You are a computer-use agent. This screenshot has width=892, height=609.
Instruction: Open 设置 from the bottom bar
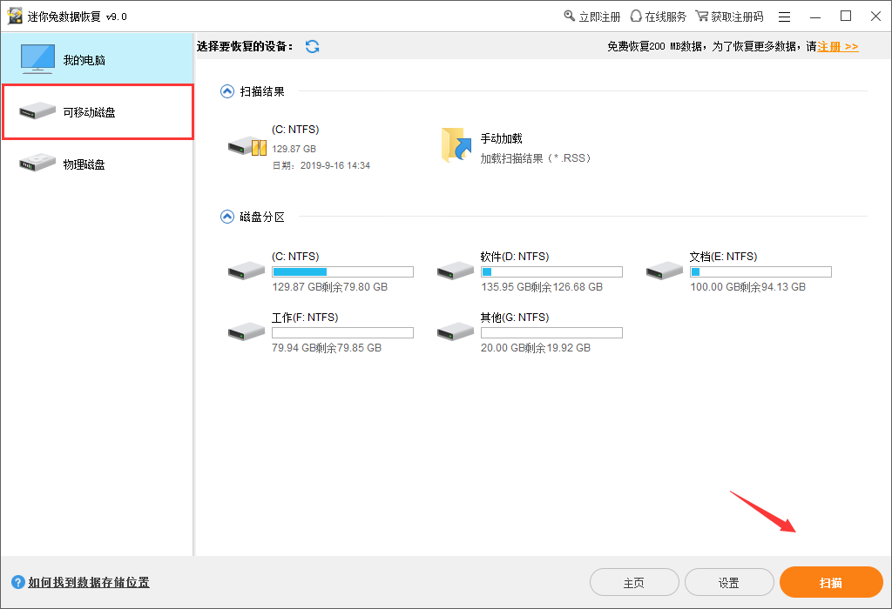tap(729, 582)
